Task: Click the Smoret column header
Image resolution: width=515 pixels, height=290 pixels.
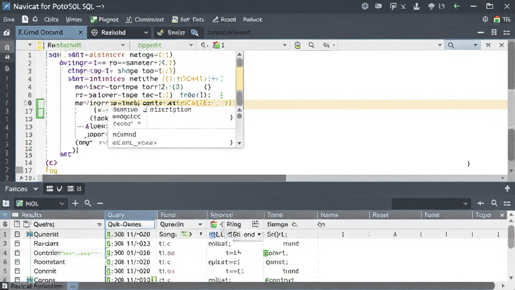Action: point(235,214)
